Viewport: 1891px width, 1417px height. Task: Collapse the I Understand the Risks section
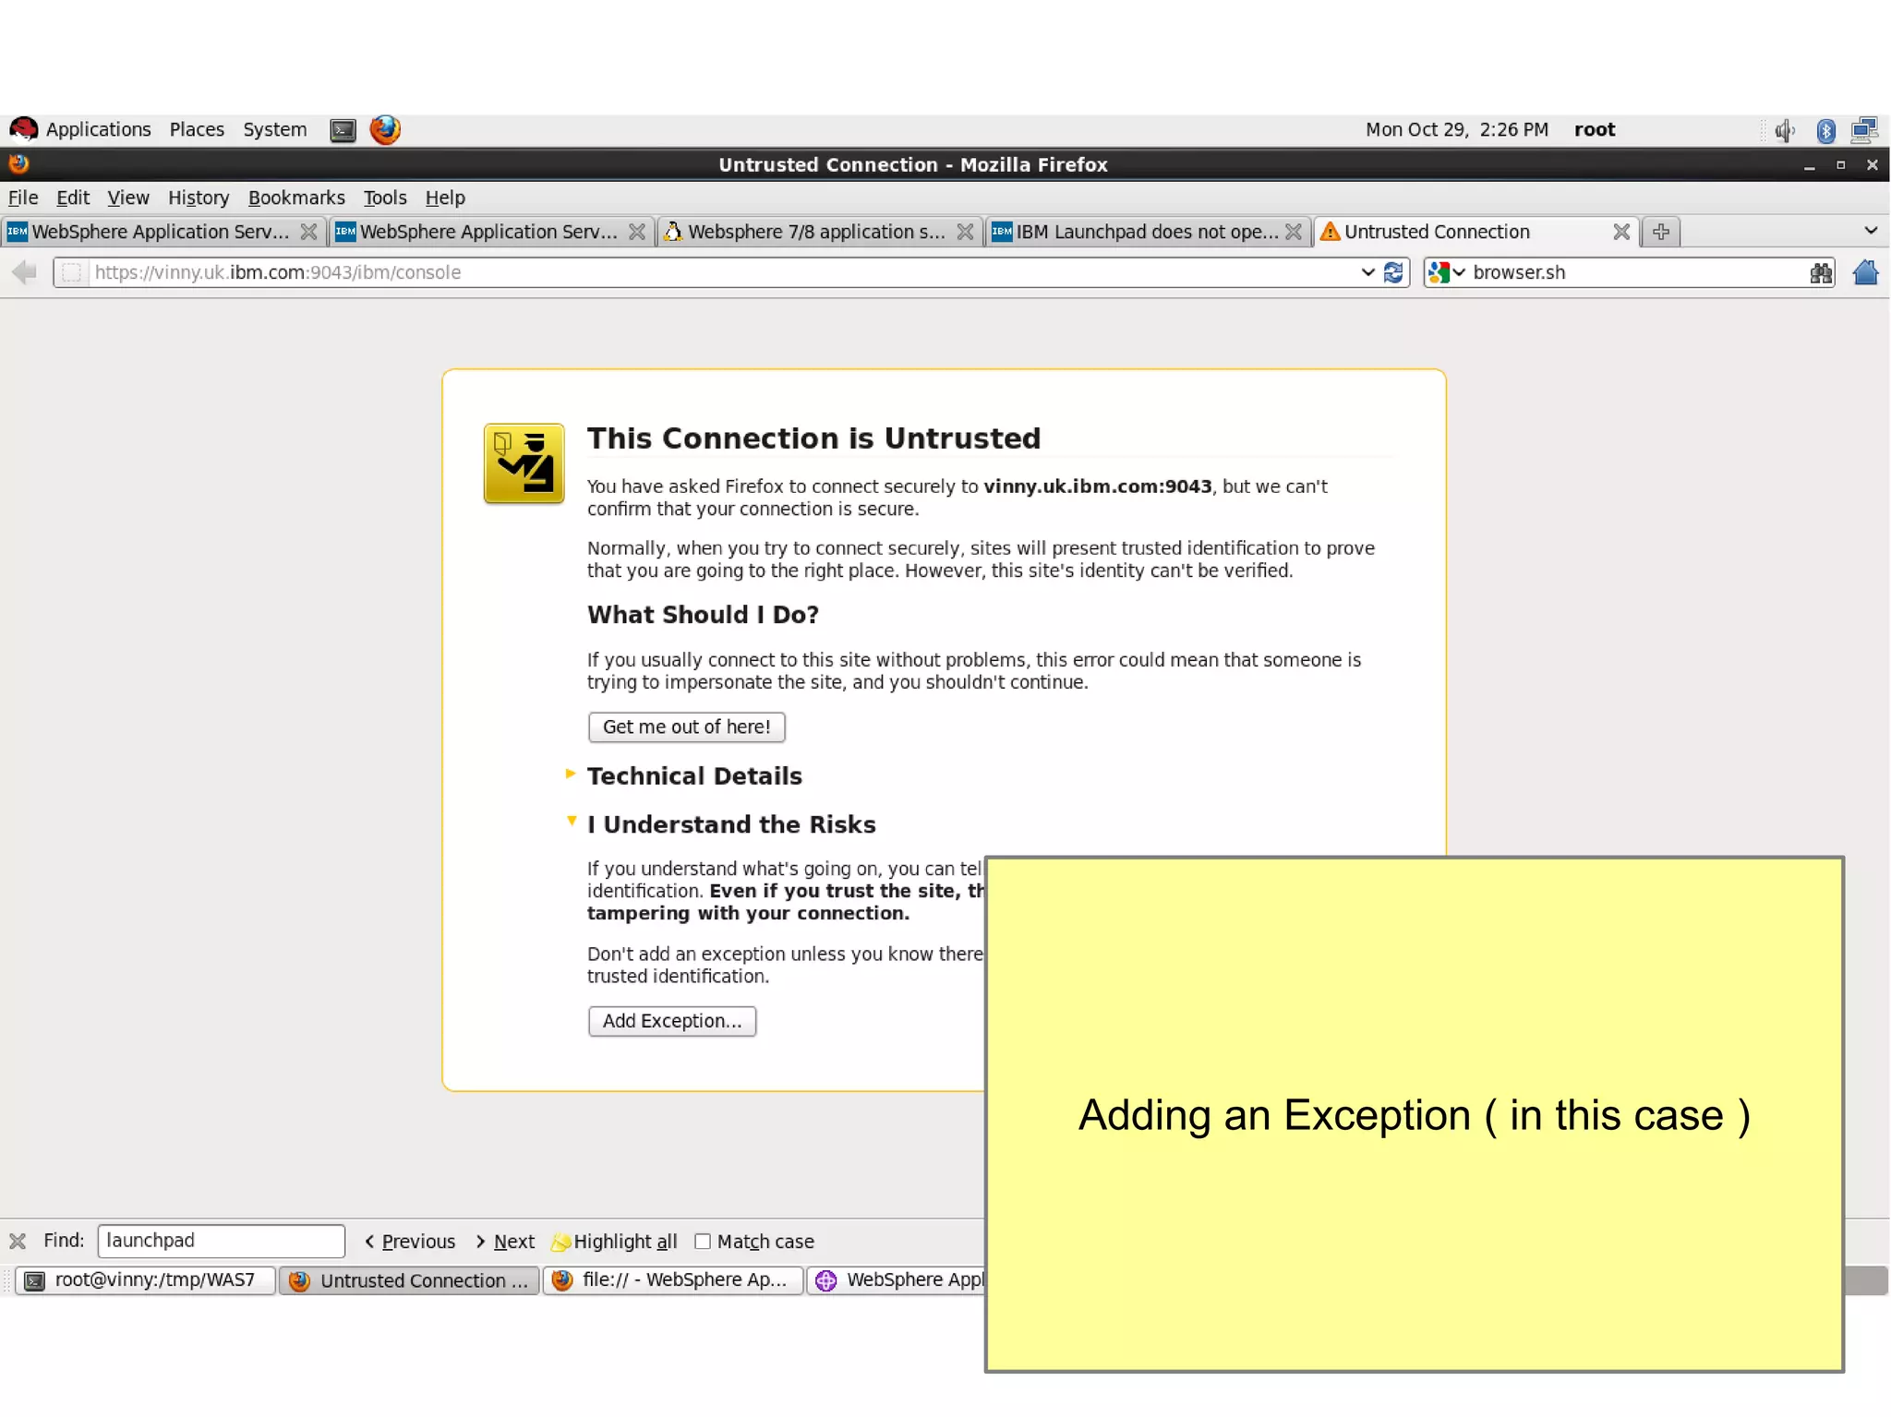point(572,821)
